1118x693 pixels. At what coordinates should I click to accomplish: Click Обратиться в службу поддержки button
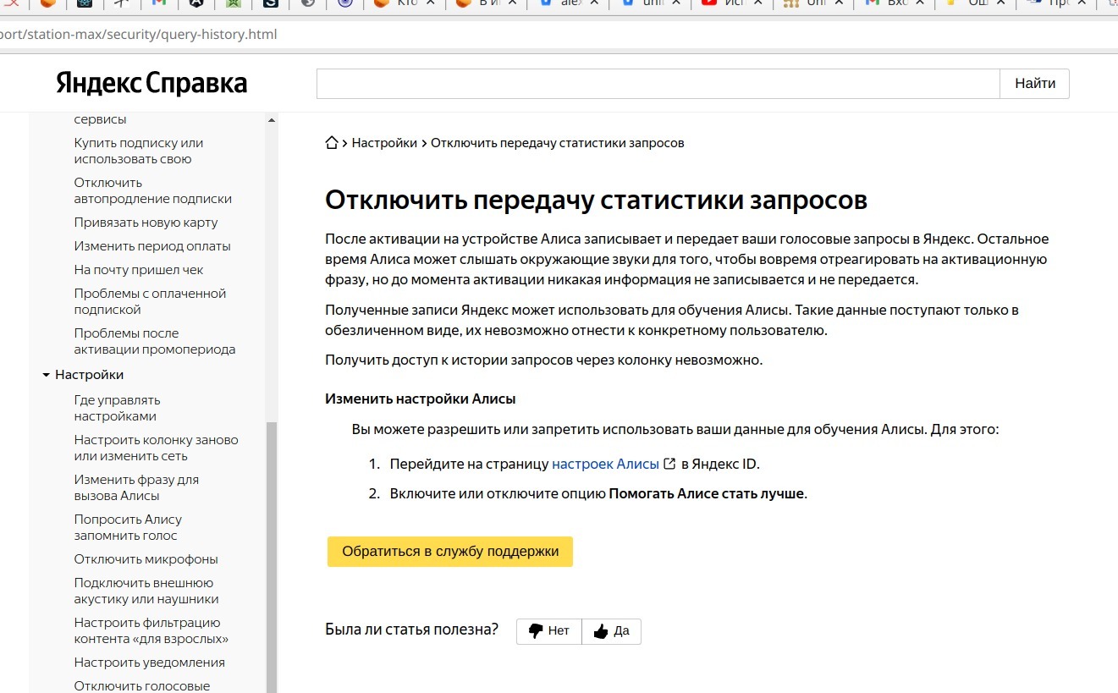coord(450,552)
